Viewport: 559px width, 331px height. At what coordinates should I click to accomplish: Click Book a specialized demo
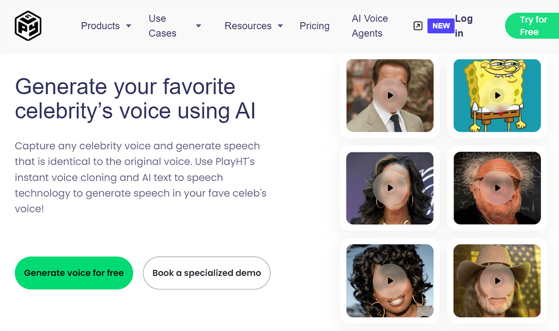point(206,273)
